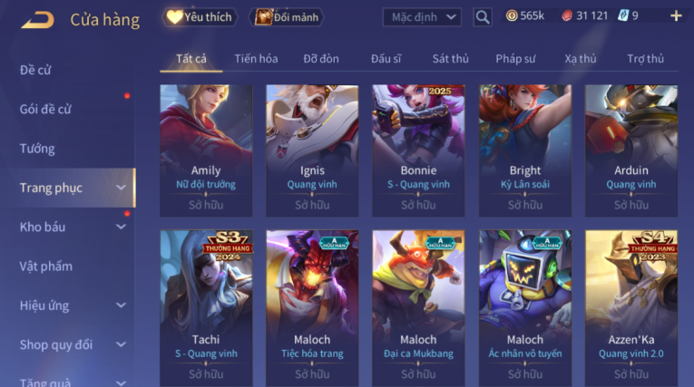This screenshot has height=387, width=694.
Task: Switch to the Sát thủ tab
Action: pos(450,59)
